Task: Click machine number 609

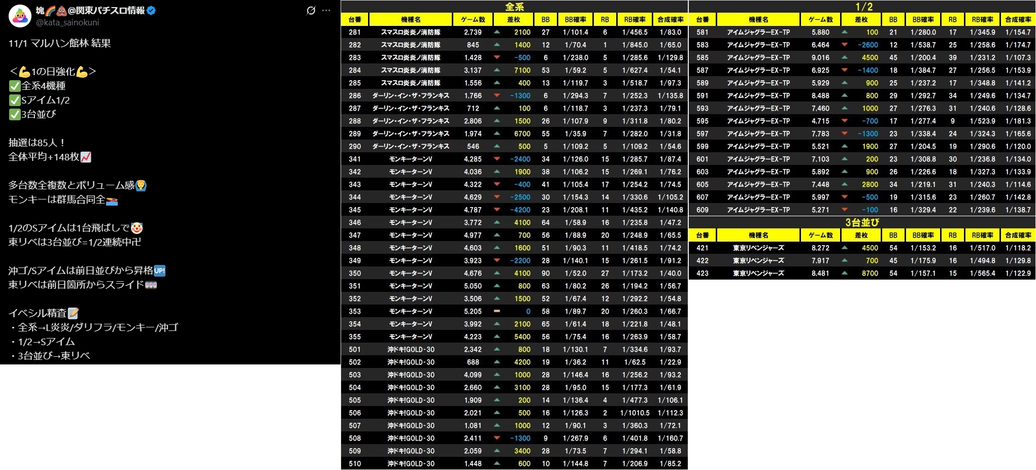Action: click(703, 210)
